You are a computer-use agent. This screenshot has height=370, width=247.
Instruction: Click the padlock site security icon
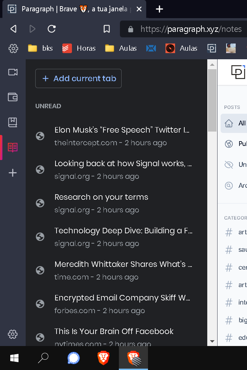tap(131, 29)
